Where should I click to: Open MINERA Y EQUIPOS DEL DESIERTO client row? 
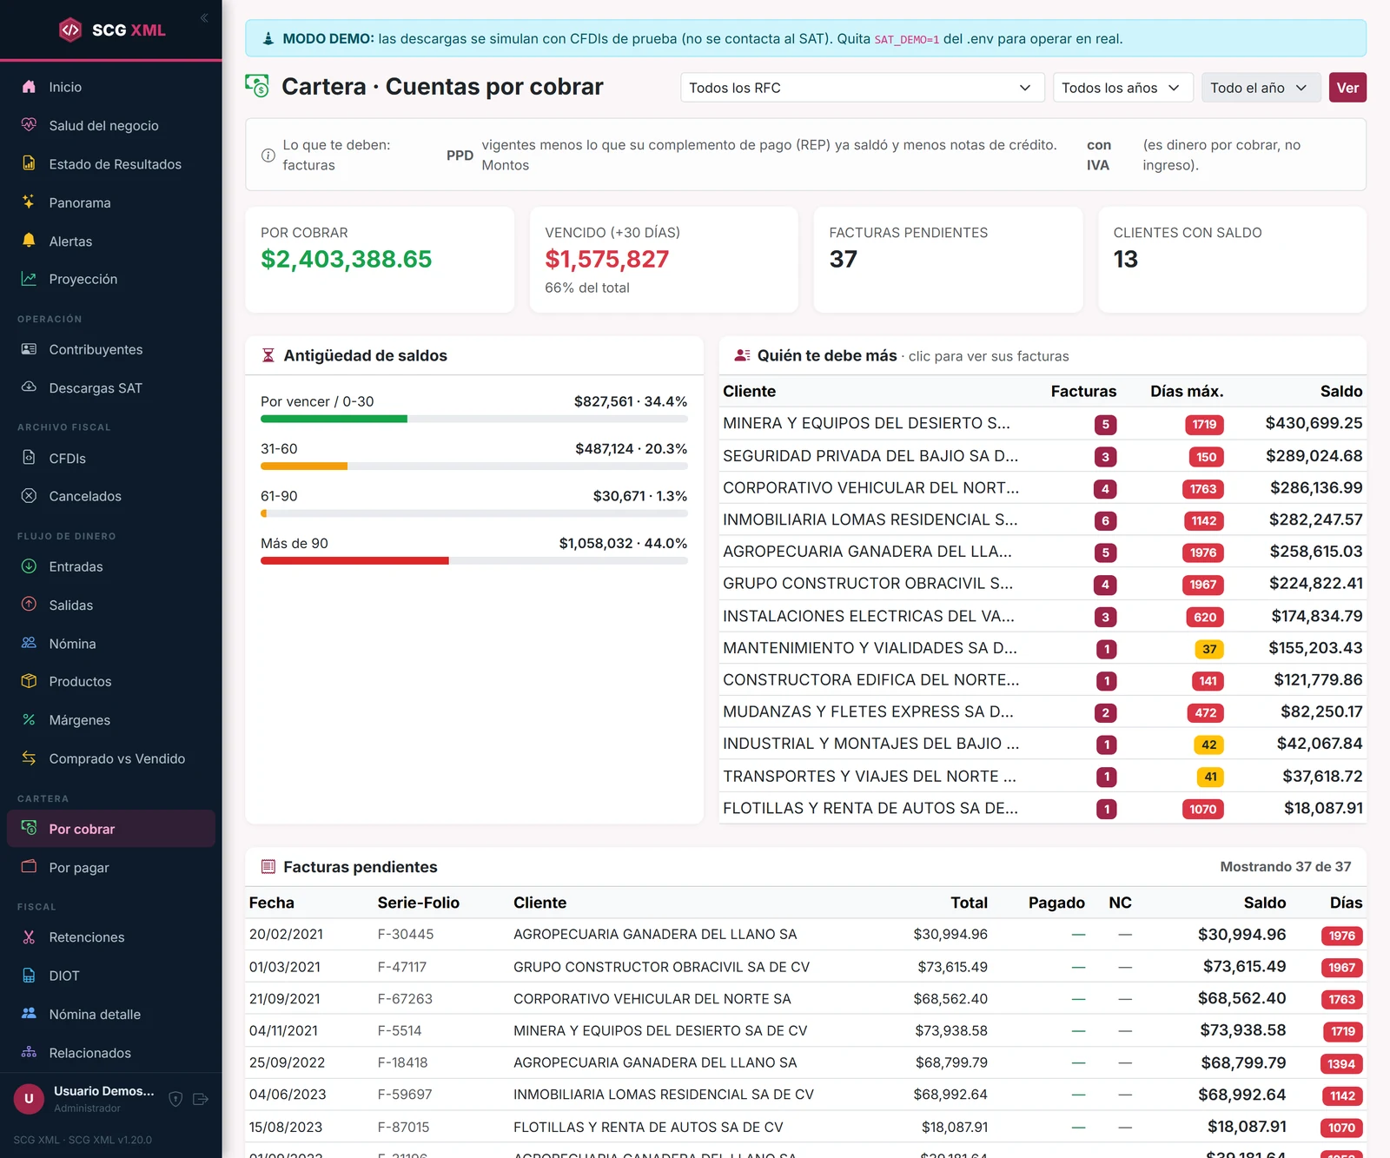pyautogui.click(x=1042, y=424)
